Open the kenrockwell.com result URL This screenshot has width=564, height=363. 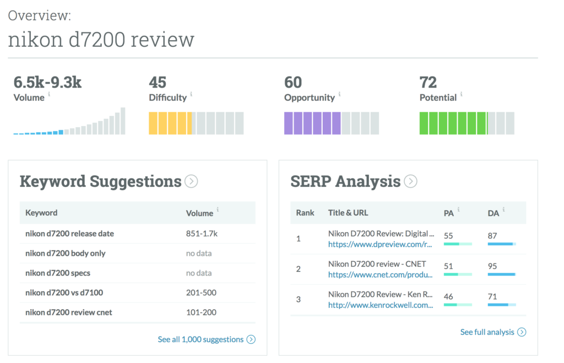click(x=381, y=305)
